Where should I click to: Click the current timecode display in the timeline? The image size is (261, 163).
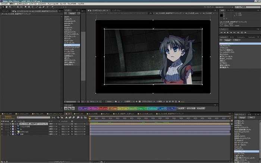coord(8,117)
